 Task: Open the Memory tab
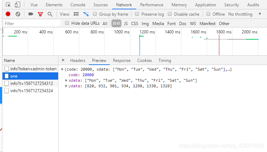179,5
